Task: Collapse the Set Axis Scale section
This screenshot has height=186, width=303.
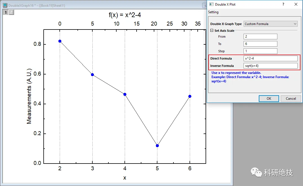Action: (212, 30)
